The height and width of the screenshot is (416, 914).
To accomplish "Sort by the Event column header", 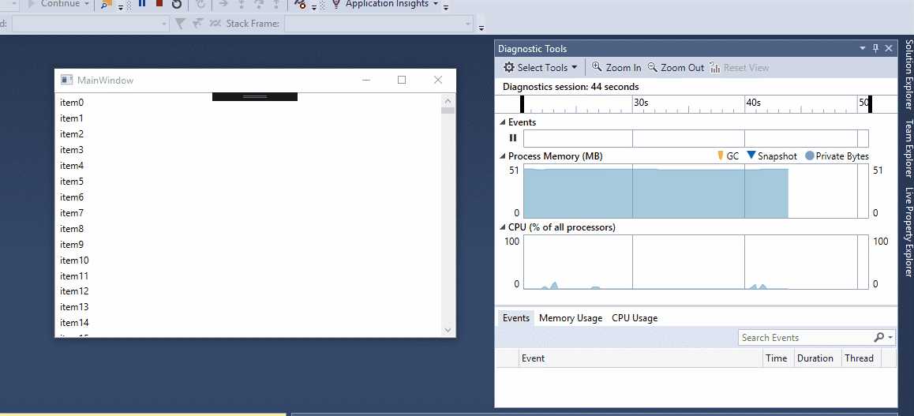I will coord(641,358).
